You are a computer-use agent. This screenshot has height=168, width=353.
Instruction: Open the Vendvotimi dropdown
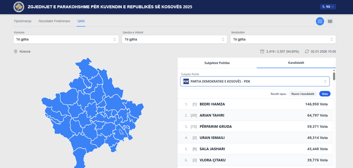(283, 39)
